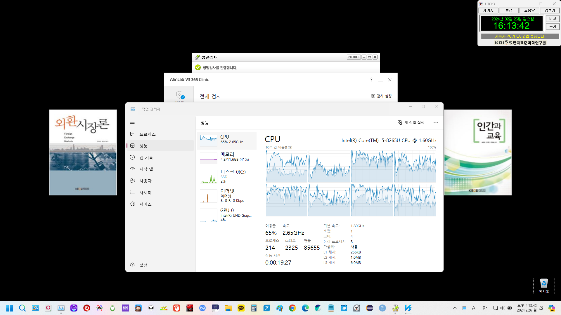
Task: Click 검사 설정 in AhnLab V3 window
Action: (381, 96)
